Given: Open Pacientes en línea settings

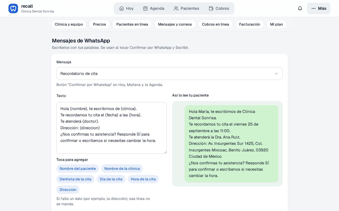Looking at the screenshot, I should point(132,24).
